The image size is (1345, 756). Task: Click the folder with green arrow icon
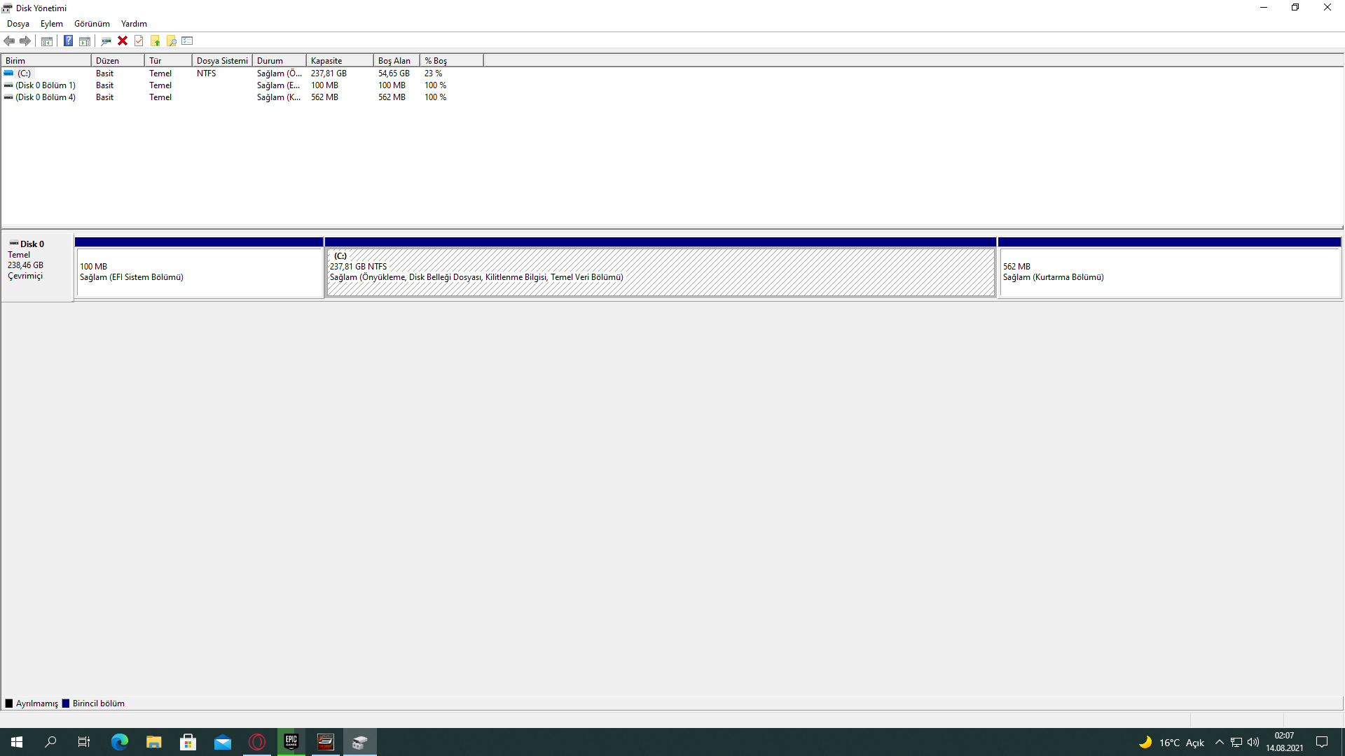[155, 41]
